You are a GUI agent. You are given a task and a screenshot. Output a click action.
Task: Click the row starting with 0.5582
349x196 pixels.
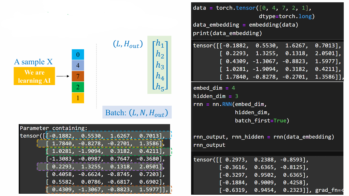[x=105, y=182]
